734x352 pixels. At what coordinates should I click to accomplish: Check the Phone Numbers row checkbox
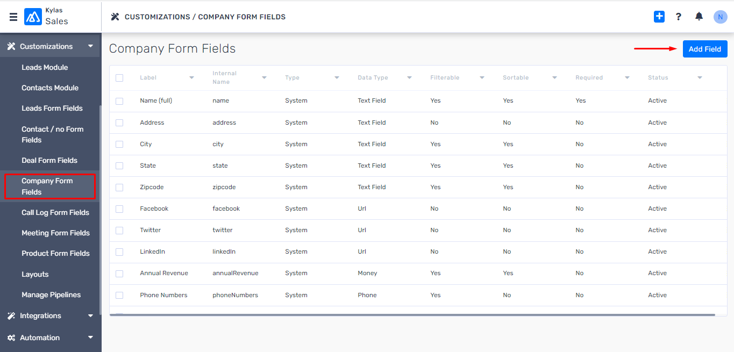point(119,295)
